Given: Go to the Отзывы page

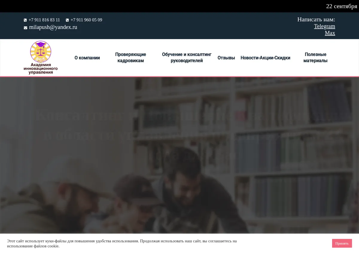Looking at the screenshot, I should (226, 58).
